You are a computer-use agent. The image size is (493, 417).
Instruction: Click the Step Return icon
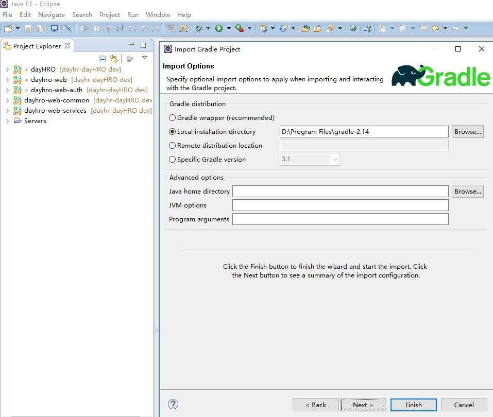[x=156, y=29]
